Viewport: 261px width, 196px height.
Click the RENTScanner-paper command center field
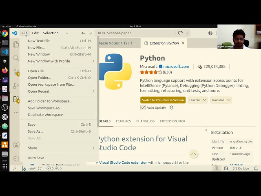(135, 33)
